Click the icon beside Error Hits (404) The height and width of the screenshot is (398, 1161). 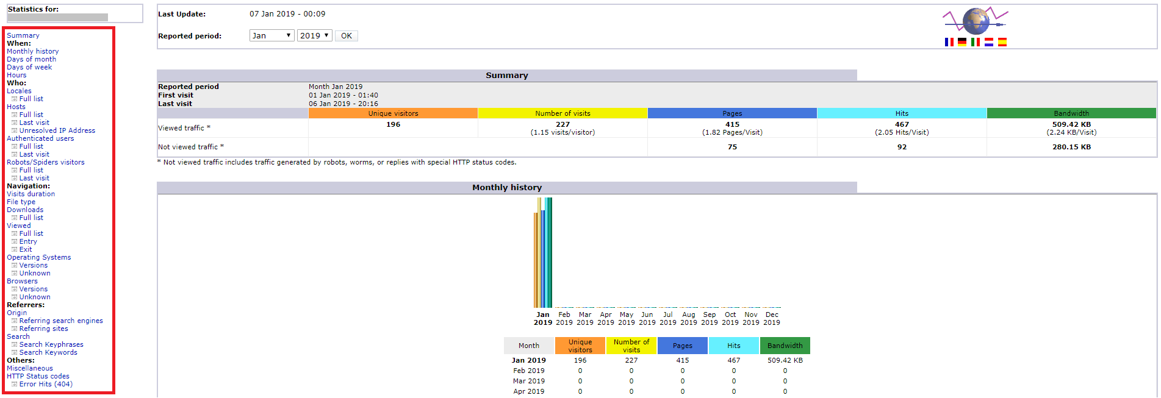[14, 384]
